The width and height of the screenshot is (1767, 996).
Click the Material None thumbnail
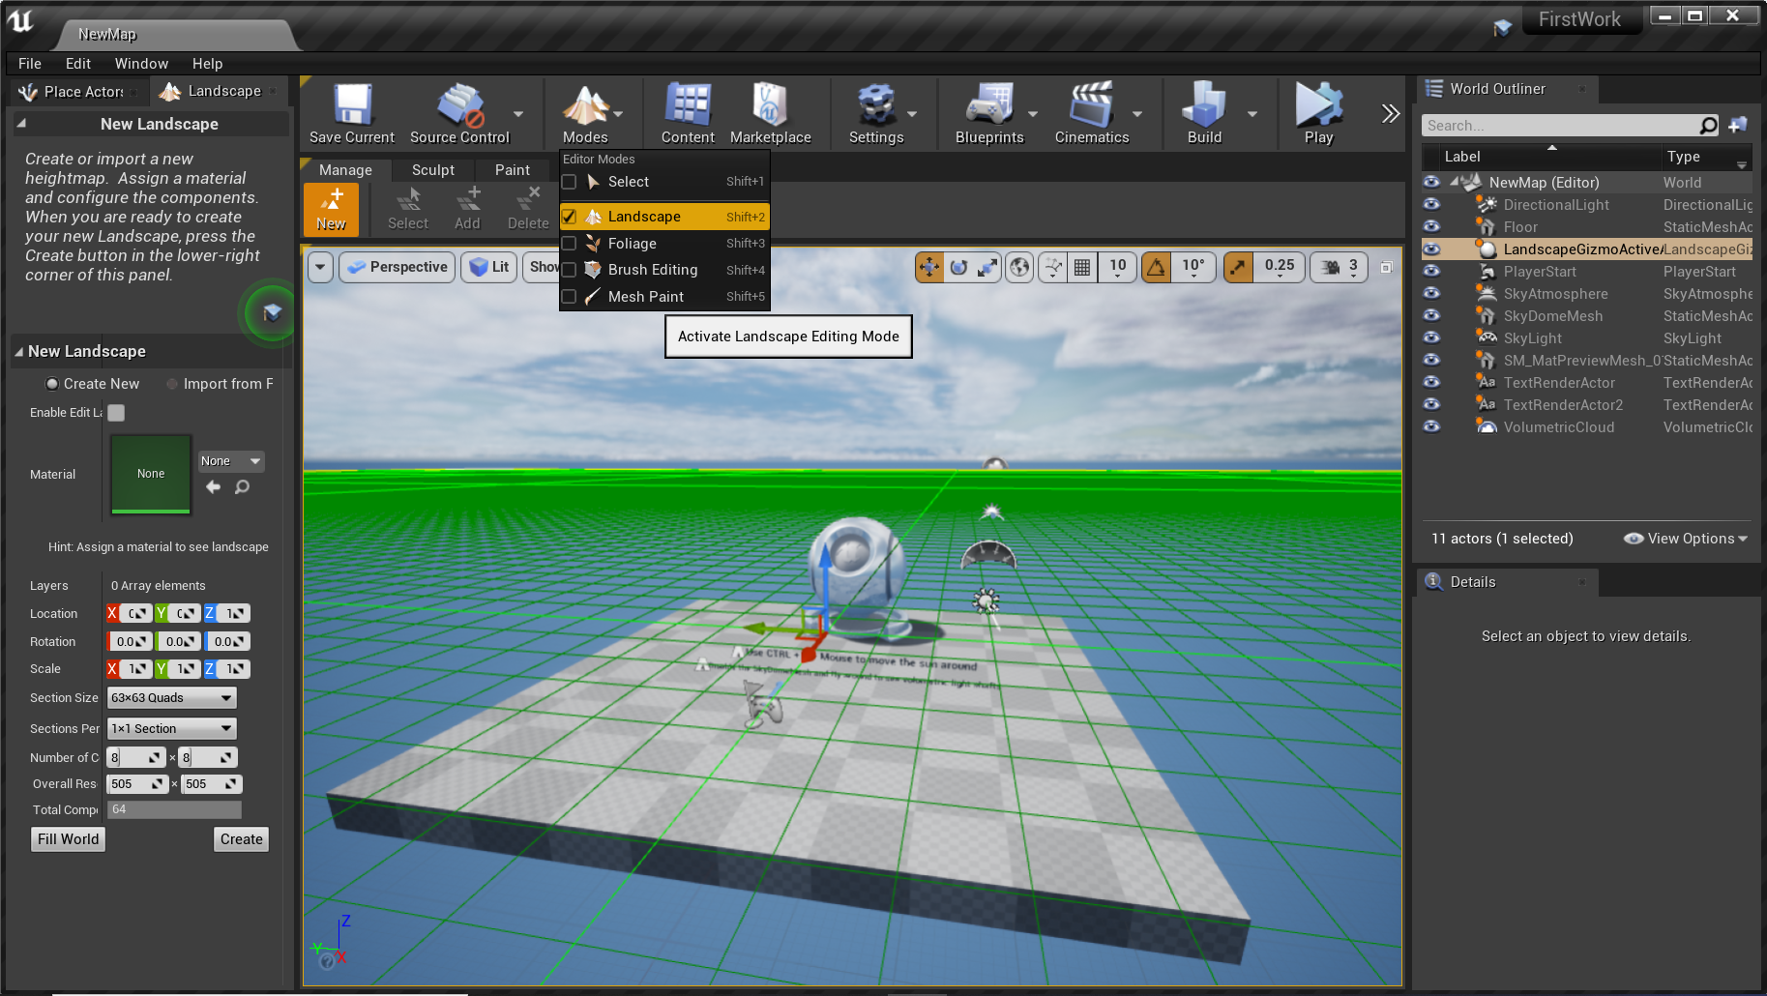tap(151, 474)
